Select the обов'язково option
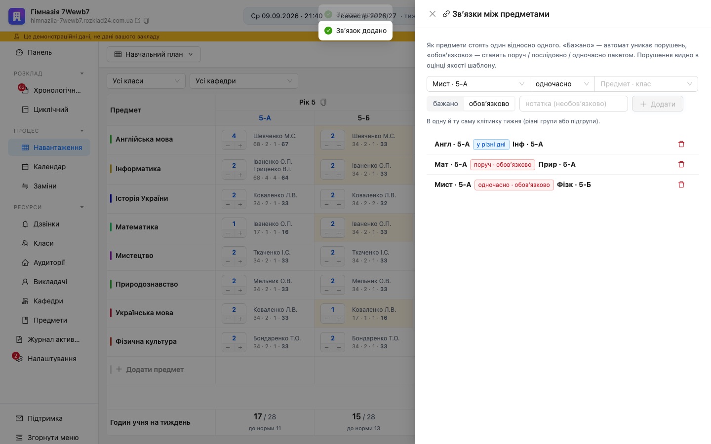Viewport: 711px width, 444px height. 489,104
